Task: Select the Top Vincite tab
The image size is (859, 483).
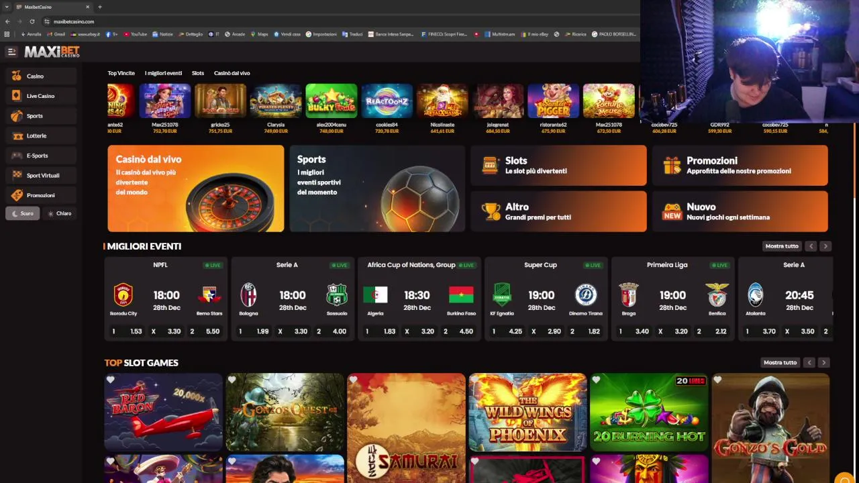Action: (x=121, y=73)
